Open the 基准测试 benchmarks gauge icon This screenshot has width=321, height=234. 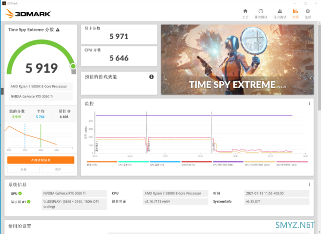pyautogui.click(x=261, y=11)
